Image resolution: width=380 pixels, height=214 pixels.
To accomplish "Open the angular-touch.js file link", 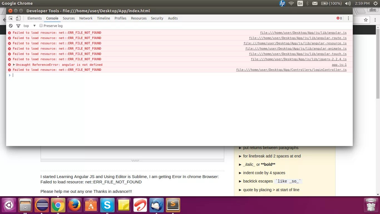I will point(298,54).
